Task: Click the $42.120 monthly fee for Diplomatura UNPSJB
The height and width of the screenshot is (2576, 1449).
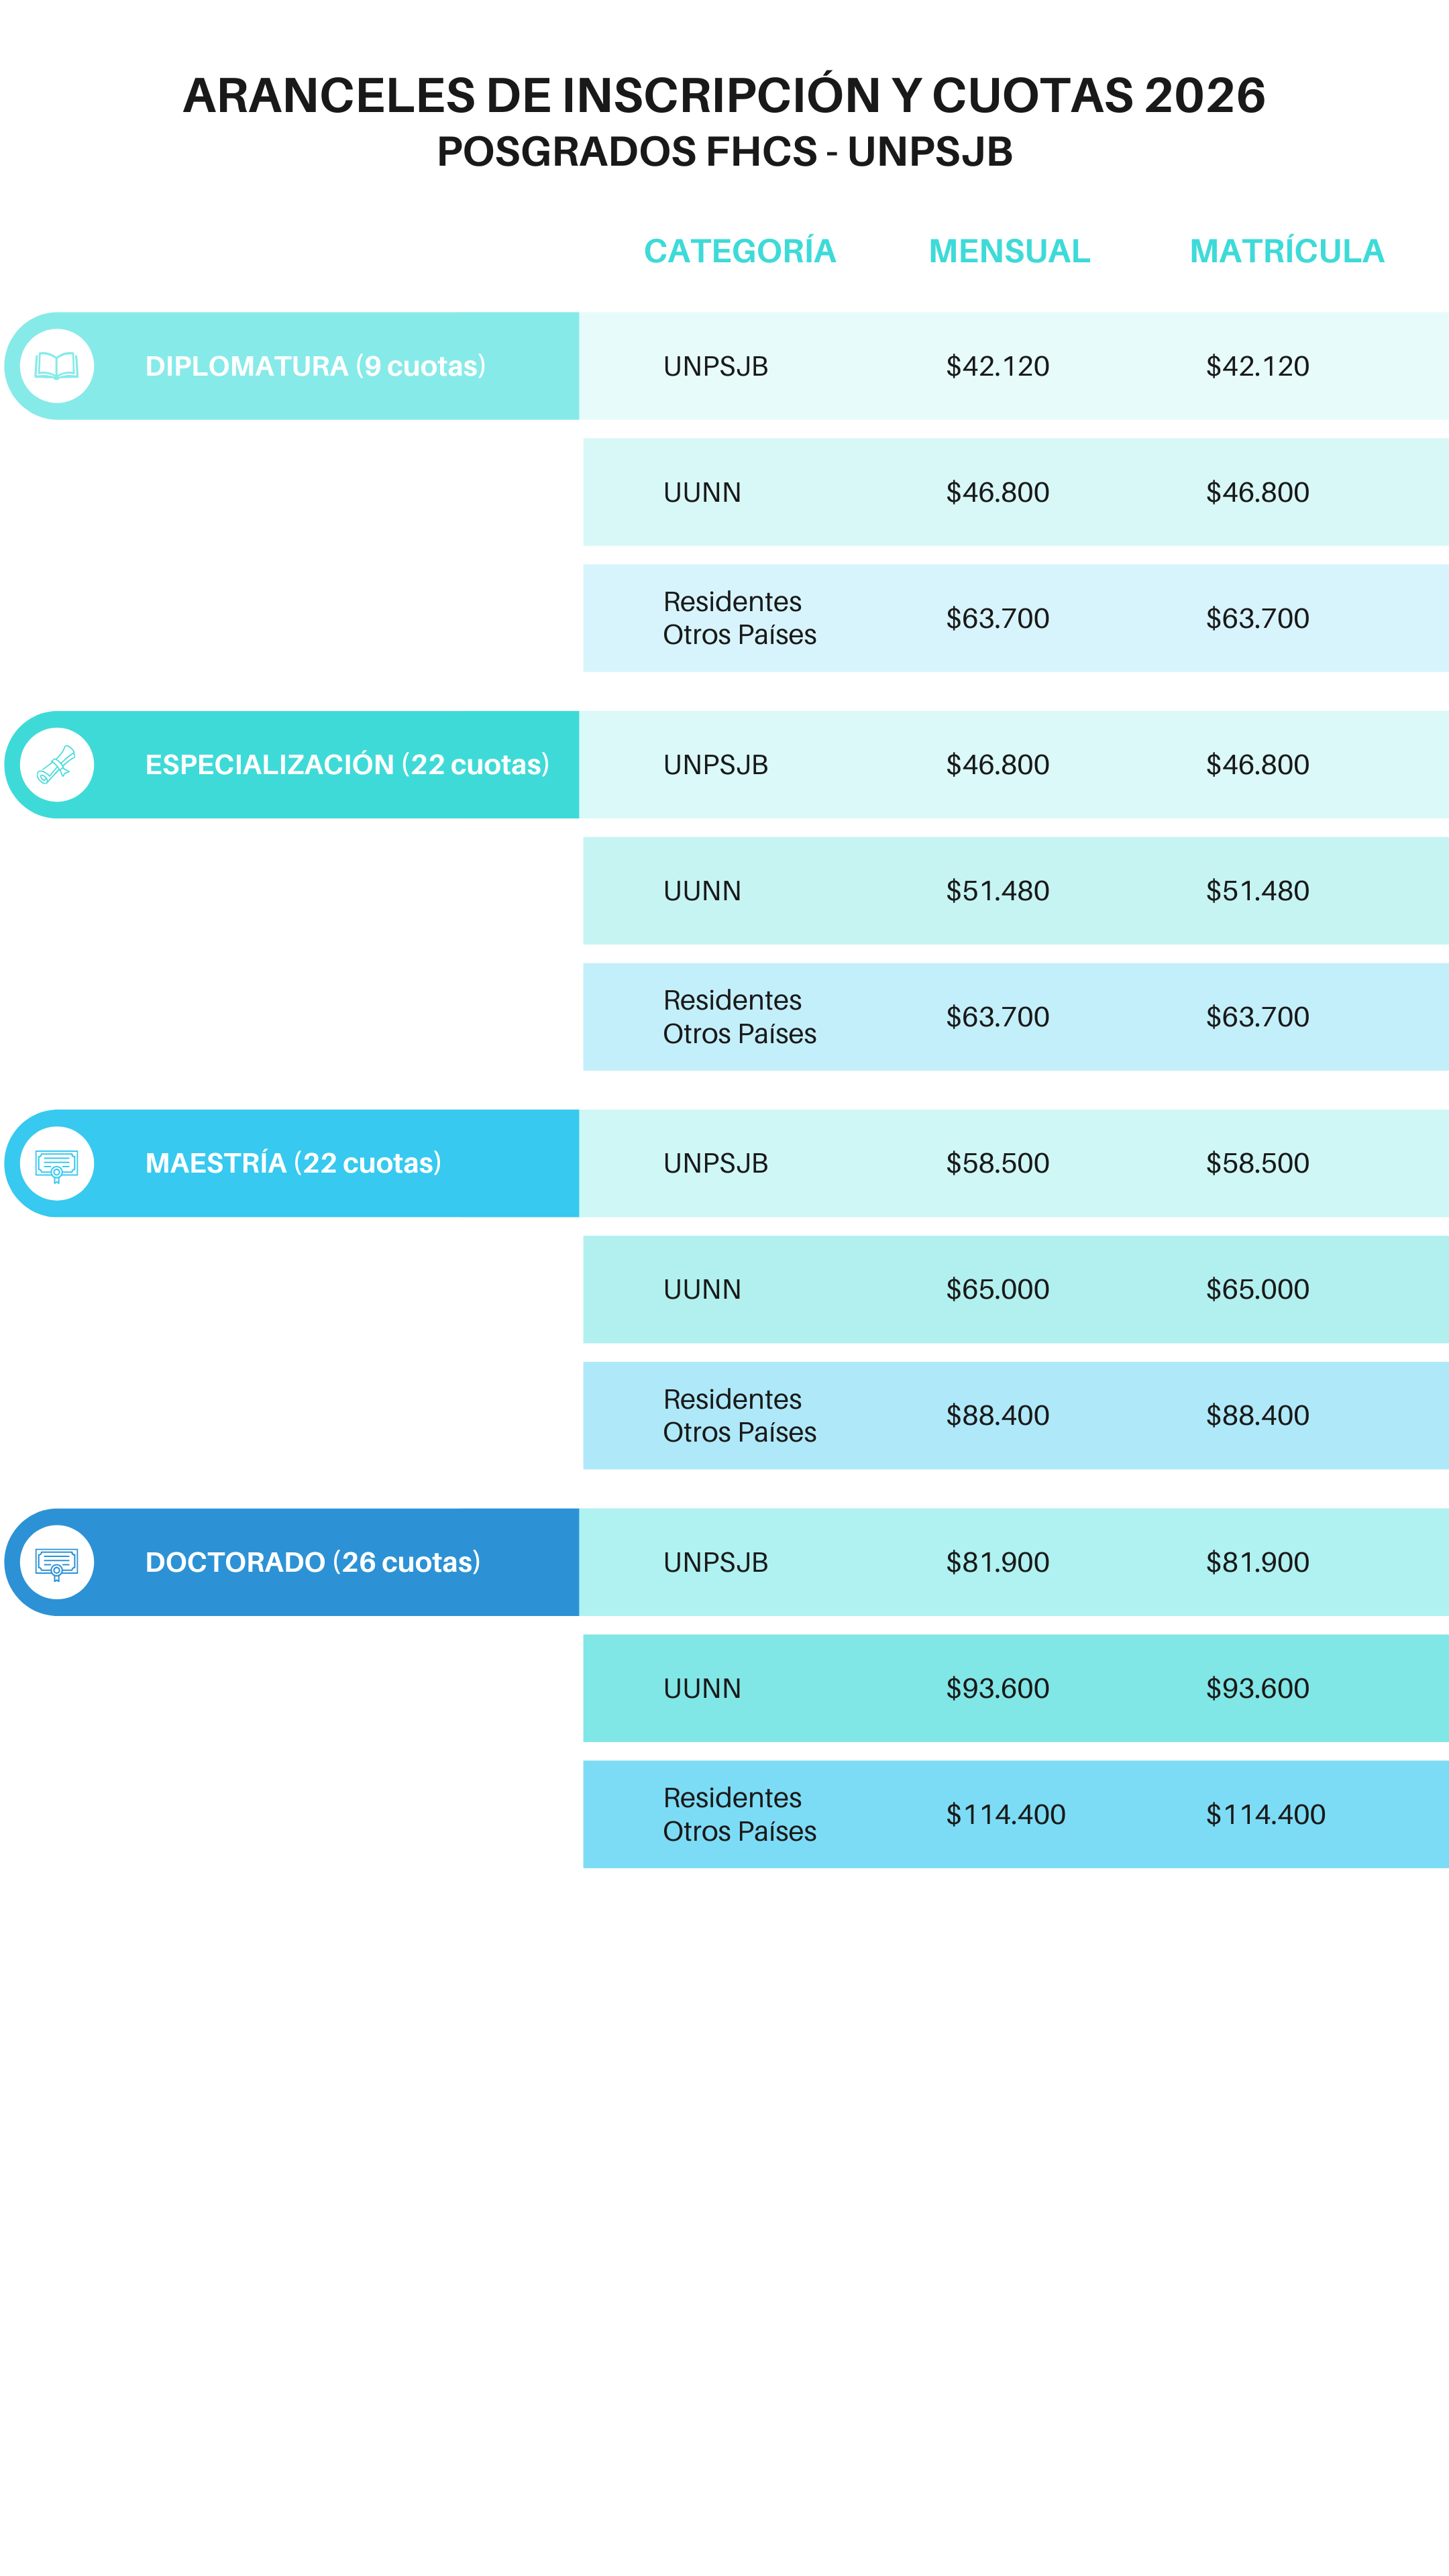Action: coord(997,366)
